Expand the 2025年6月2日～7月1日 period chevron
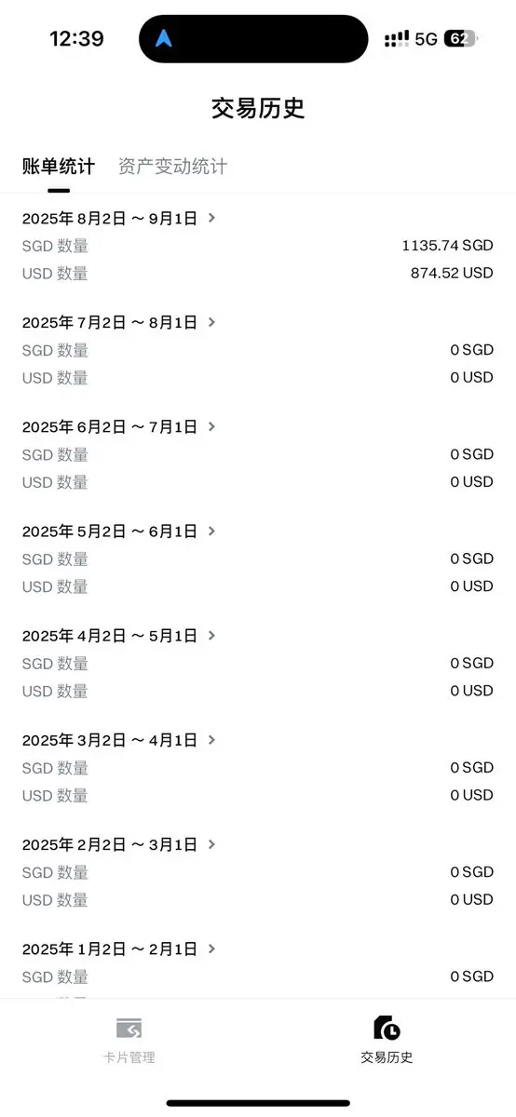Image resolution: width=516 pixels, height=1117 pixels. [x=212, y=426]
